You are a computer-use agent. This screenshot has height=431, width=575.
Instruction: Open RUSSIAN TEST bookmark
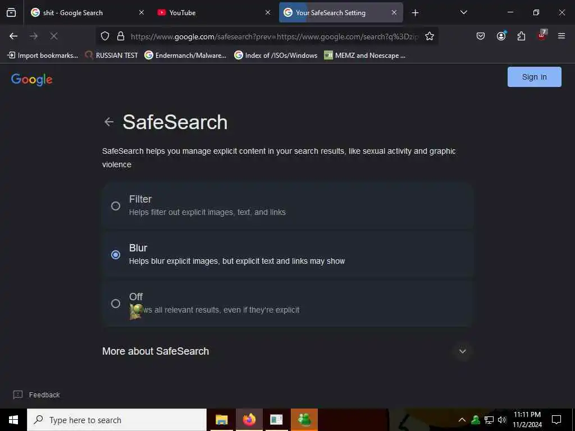click(112, 56)
